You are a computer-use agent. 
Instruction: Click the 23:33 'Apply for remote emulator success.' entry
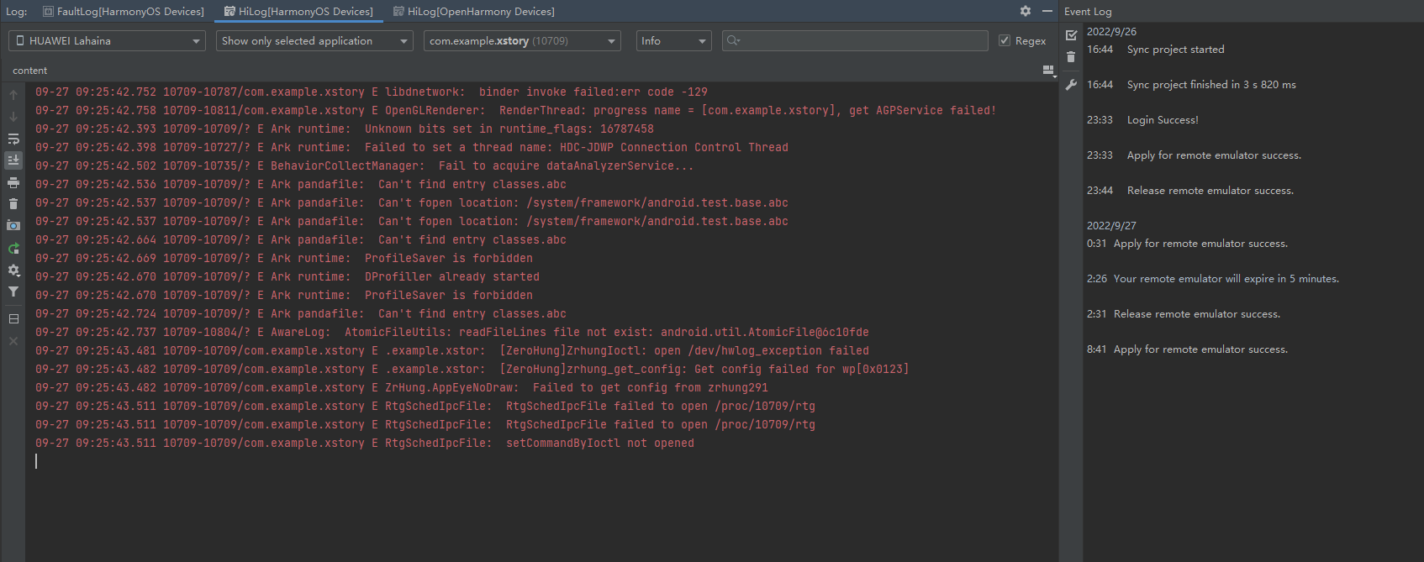tap(1214, 155)
